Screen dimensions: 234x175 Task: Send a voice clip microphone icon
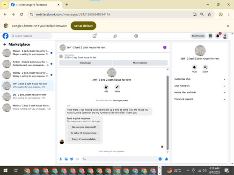pyautogui.click(x=61, y=159)
